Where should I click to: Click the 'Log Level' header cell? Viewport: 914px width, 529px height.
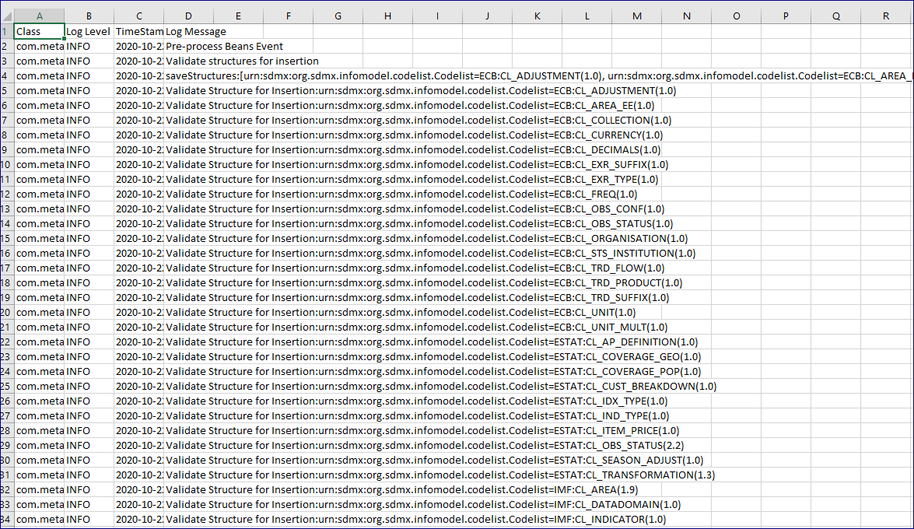coord(89,32)
